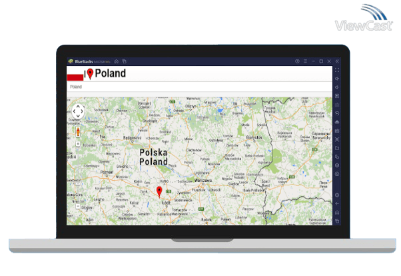Viewport: 401px width, 276px height.
Task: Click Białystok label on map
Action: pos(254,137)
